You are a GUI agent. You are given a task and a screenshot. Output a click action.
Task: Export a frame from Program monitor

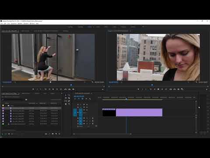pyautogui.click(x=178, y=89)
